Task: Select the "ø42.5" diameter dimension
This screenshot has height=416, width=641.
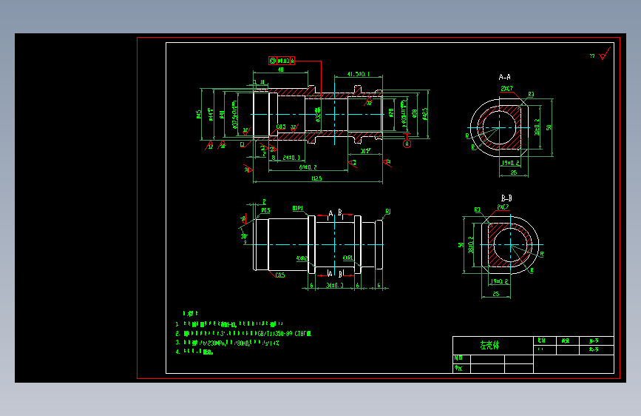Action: 424,114
